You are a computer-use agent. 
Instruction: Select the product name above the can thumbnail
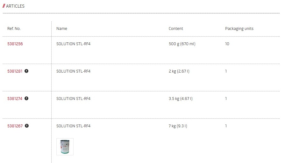point(73,126)
